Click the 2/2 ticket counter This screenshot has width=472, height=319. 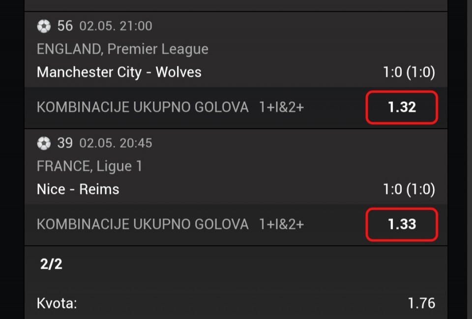51,264
